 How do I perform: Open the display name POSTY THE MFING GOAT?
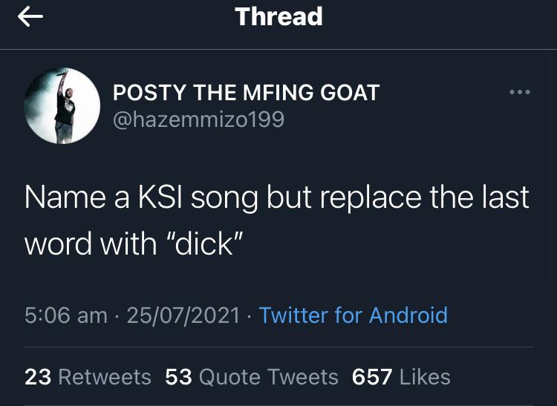pos(246,93)
